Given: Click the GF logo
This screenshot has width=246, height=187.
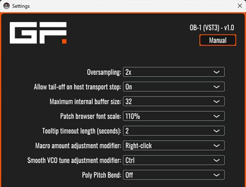Looking at the screenshot, I should pyautogui.click(x=38, y=33).
